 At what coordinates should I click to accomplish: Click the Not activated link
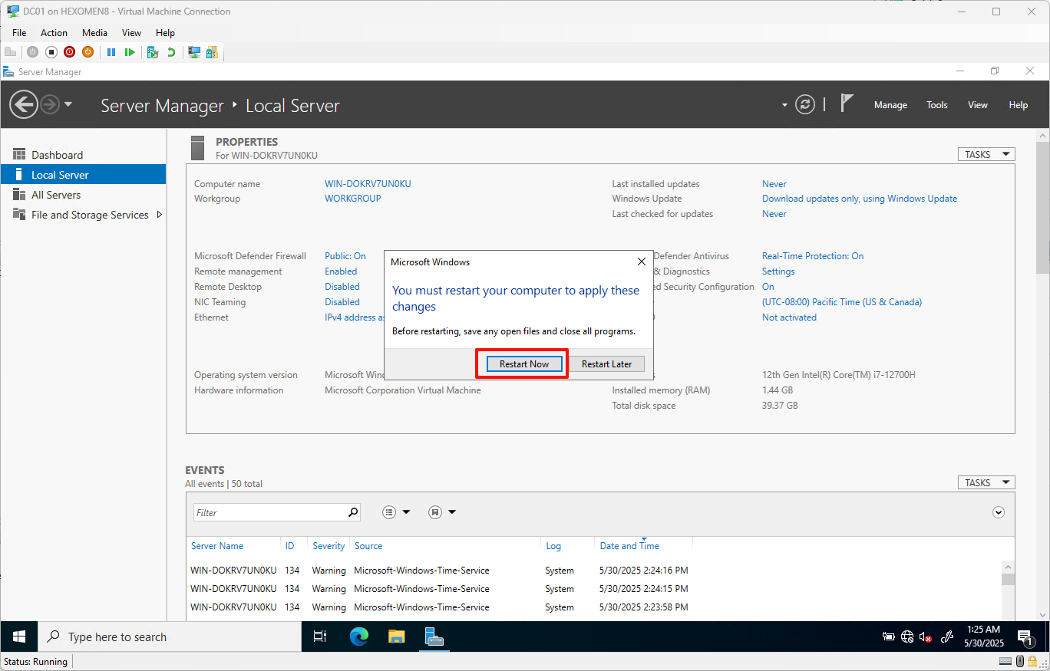point(789,317)
